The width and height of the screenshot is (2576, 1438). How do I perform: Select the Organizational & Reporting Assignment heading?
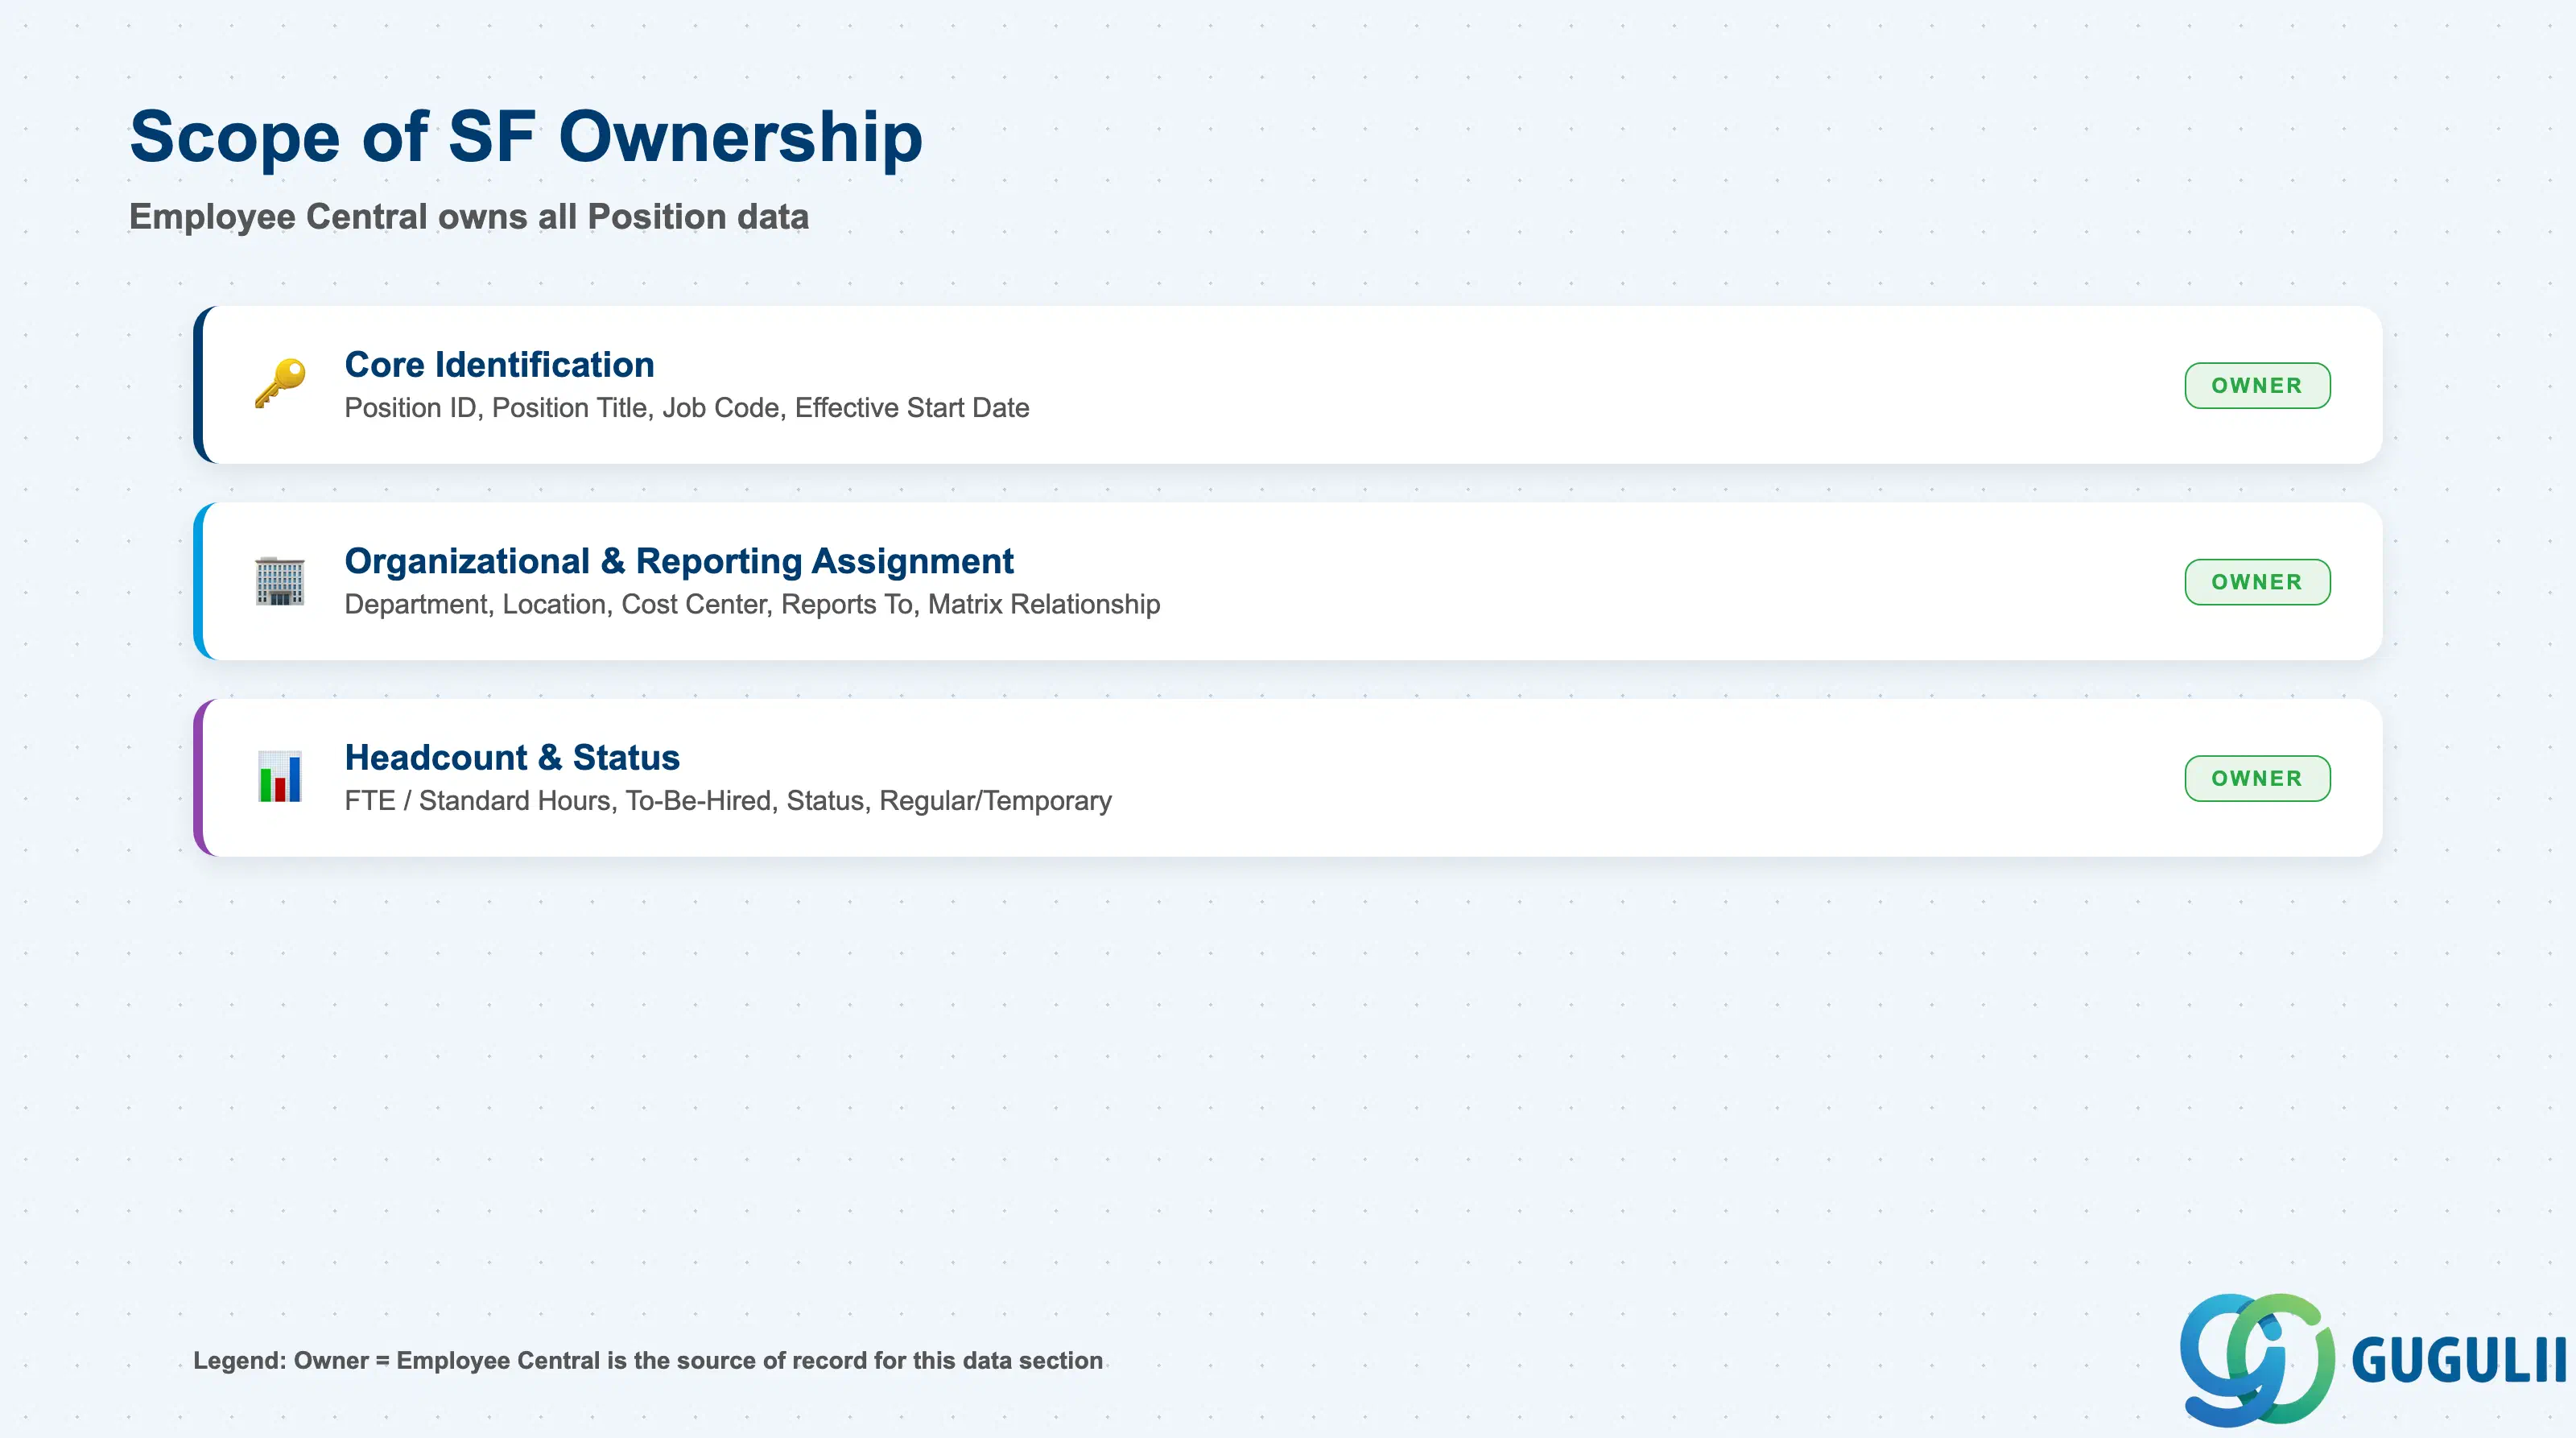[x=679, y=561]
